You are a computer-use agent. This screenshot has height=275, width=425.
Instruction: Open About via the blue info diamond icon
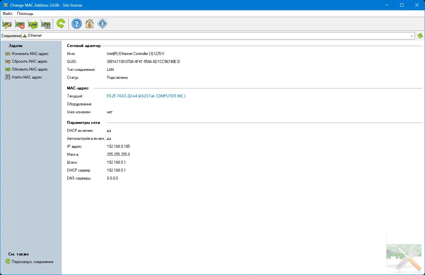click(x=102, y=24)
